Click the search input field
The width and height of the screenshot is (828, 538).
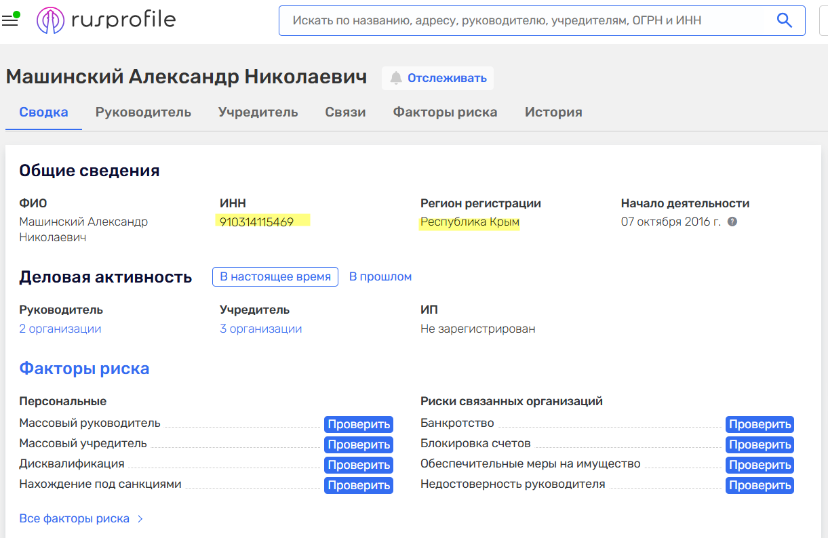pos(529,20)
